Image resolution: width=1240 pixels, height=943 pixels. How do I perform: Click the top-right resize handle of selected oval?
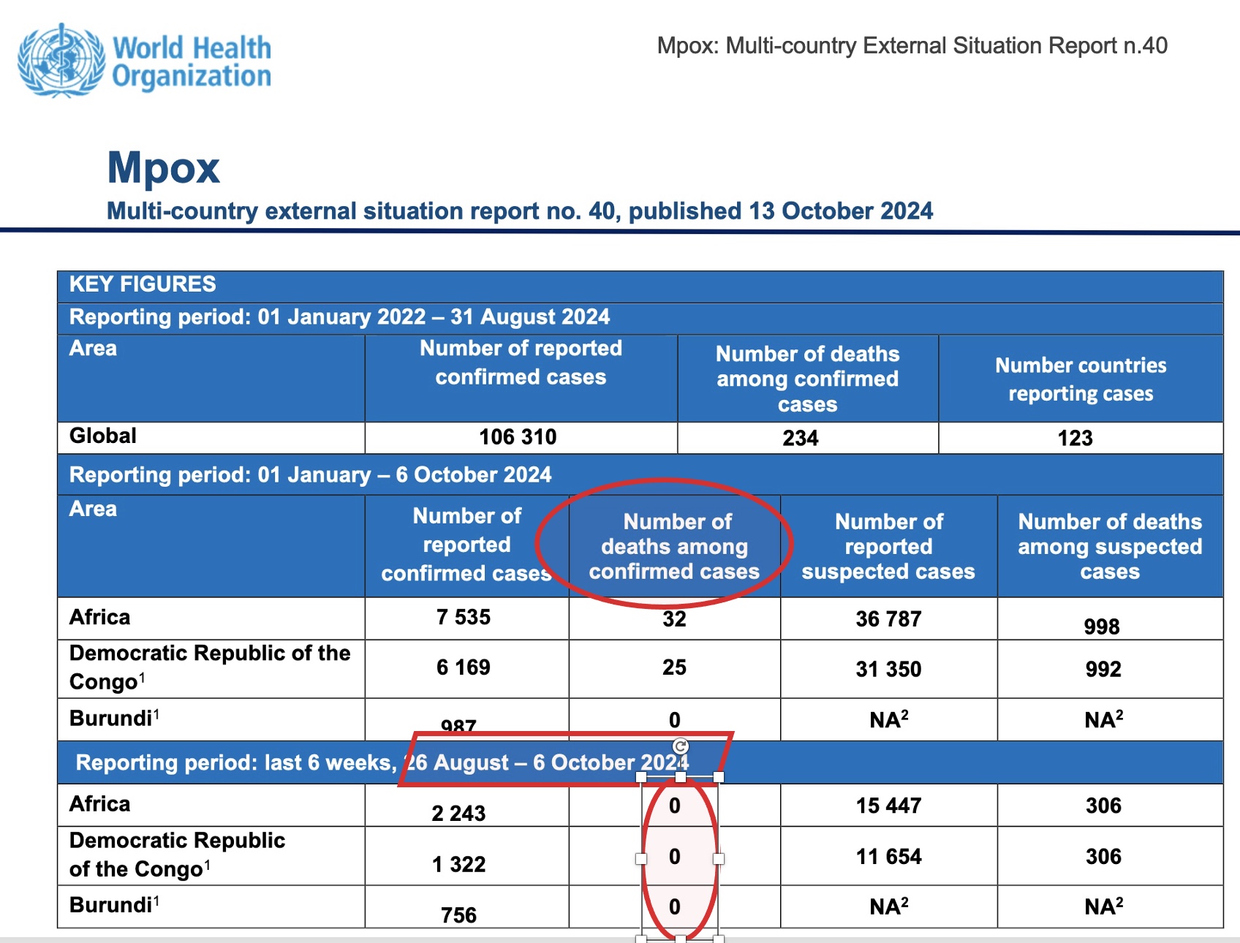coord(719,777)
